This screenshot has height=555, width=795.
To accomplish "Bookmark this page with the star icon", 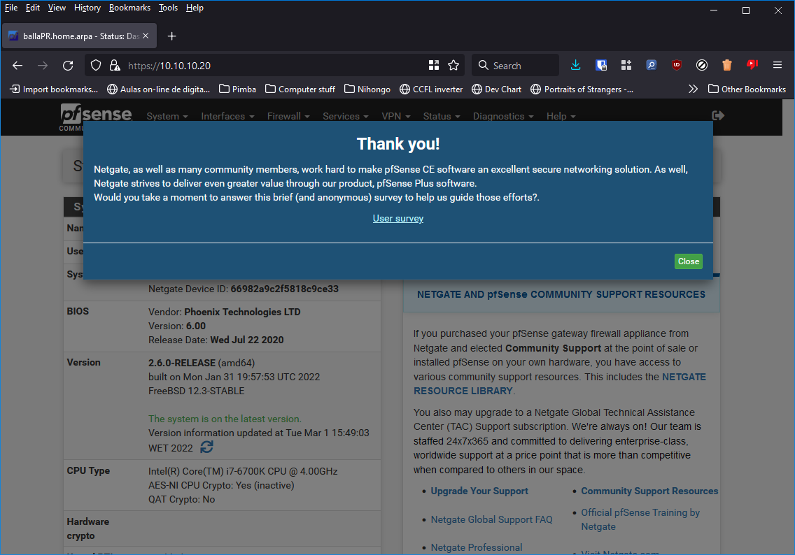I will [x=453, y=65].
